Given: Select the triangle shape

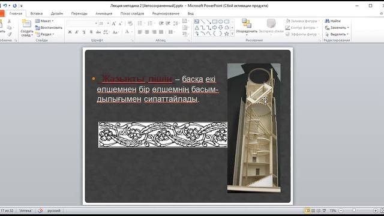Looking at the screenshot, I should tap(197, 28).
